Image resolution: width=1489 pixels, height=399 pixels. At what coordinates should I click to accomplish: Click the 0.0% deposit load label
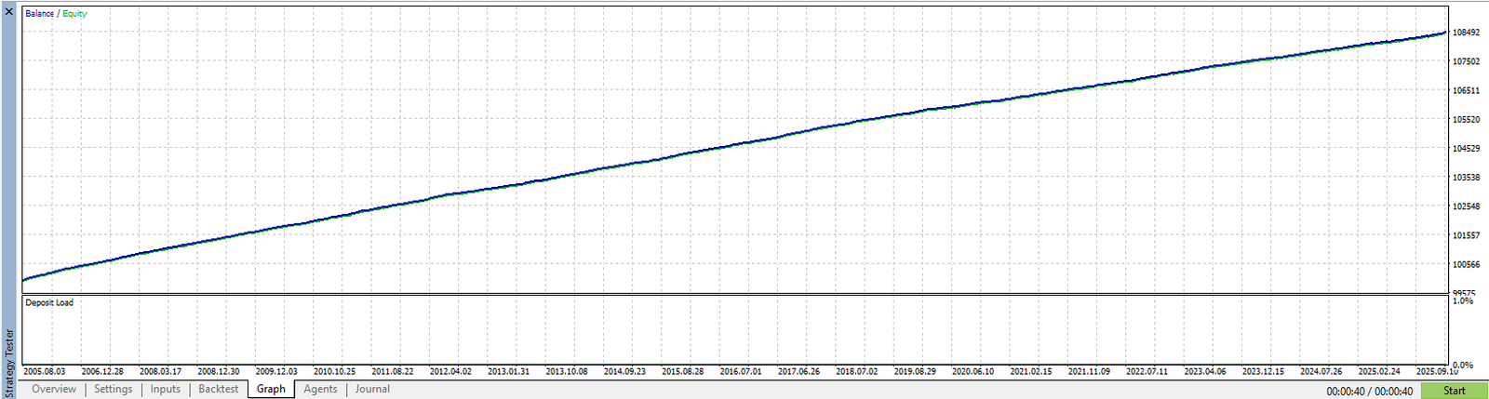(x=1463, y=366)
